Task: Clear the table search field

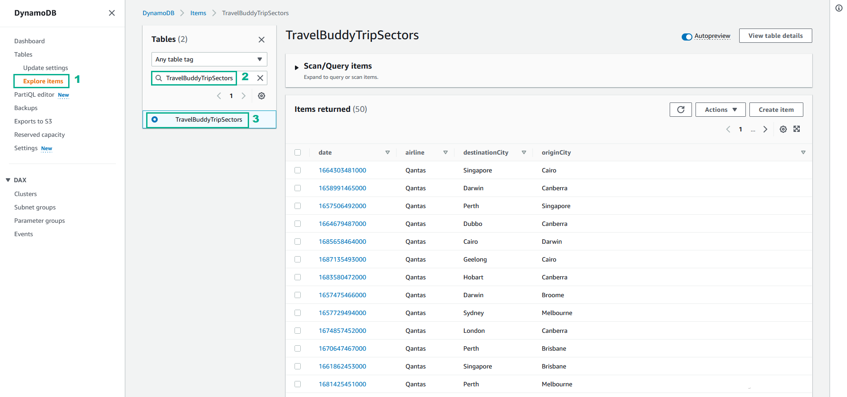Action: [260, 78]
